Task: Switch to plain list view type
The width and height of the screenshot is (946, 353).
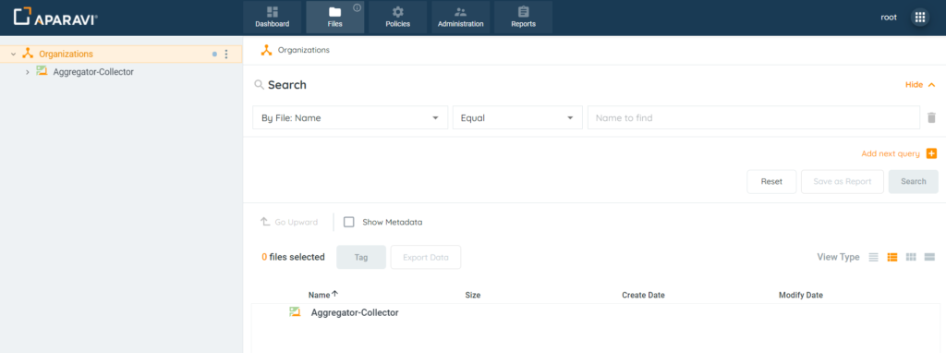Action: [x=873, y=257]
